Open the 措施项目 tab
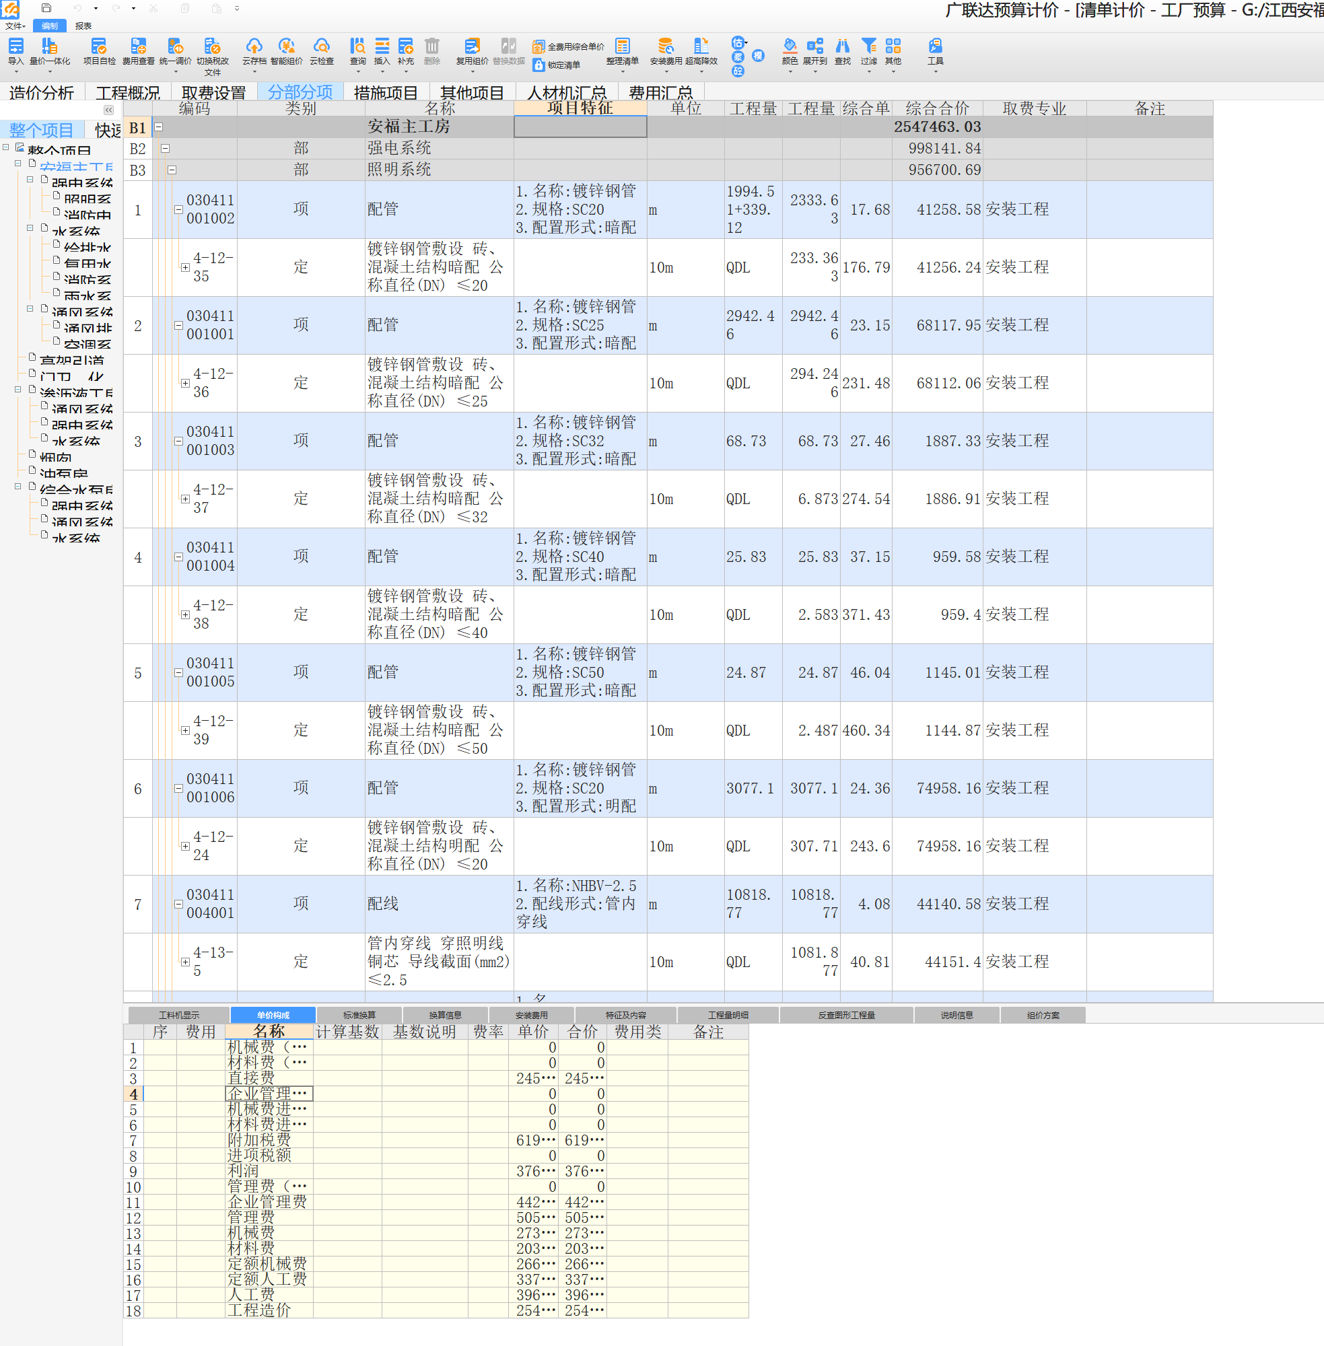Image resolution: width=1324 pixels, height=1346 pixels. (386, 92)
